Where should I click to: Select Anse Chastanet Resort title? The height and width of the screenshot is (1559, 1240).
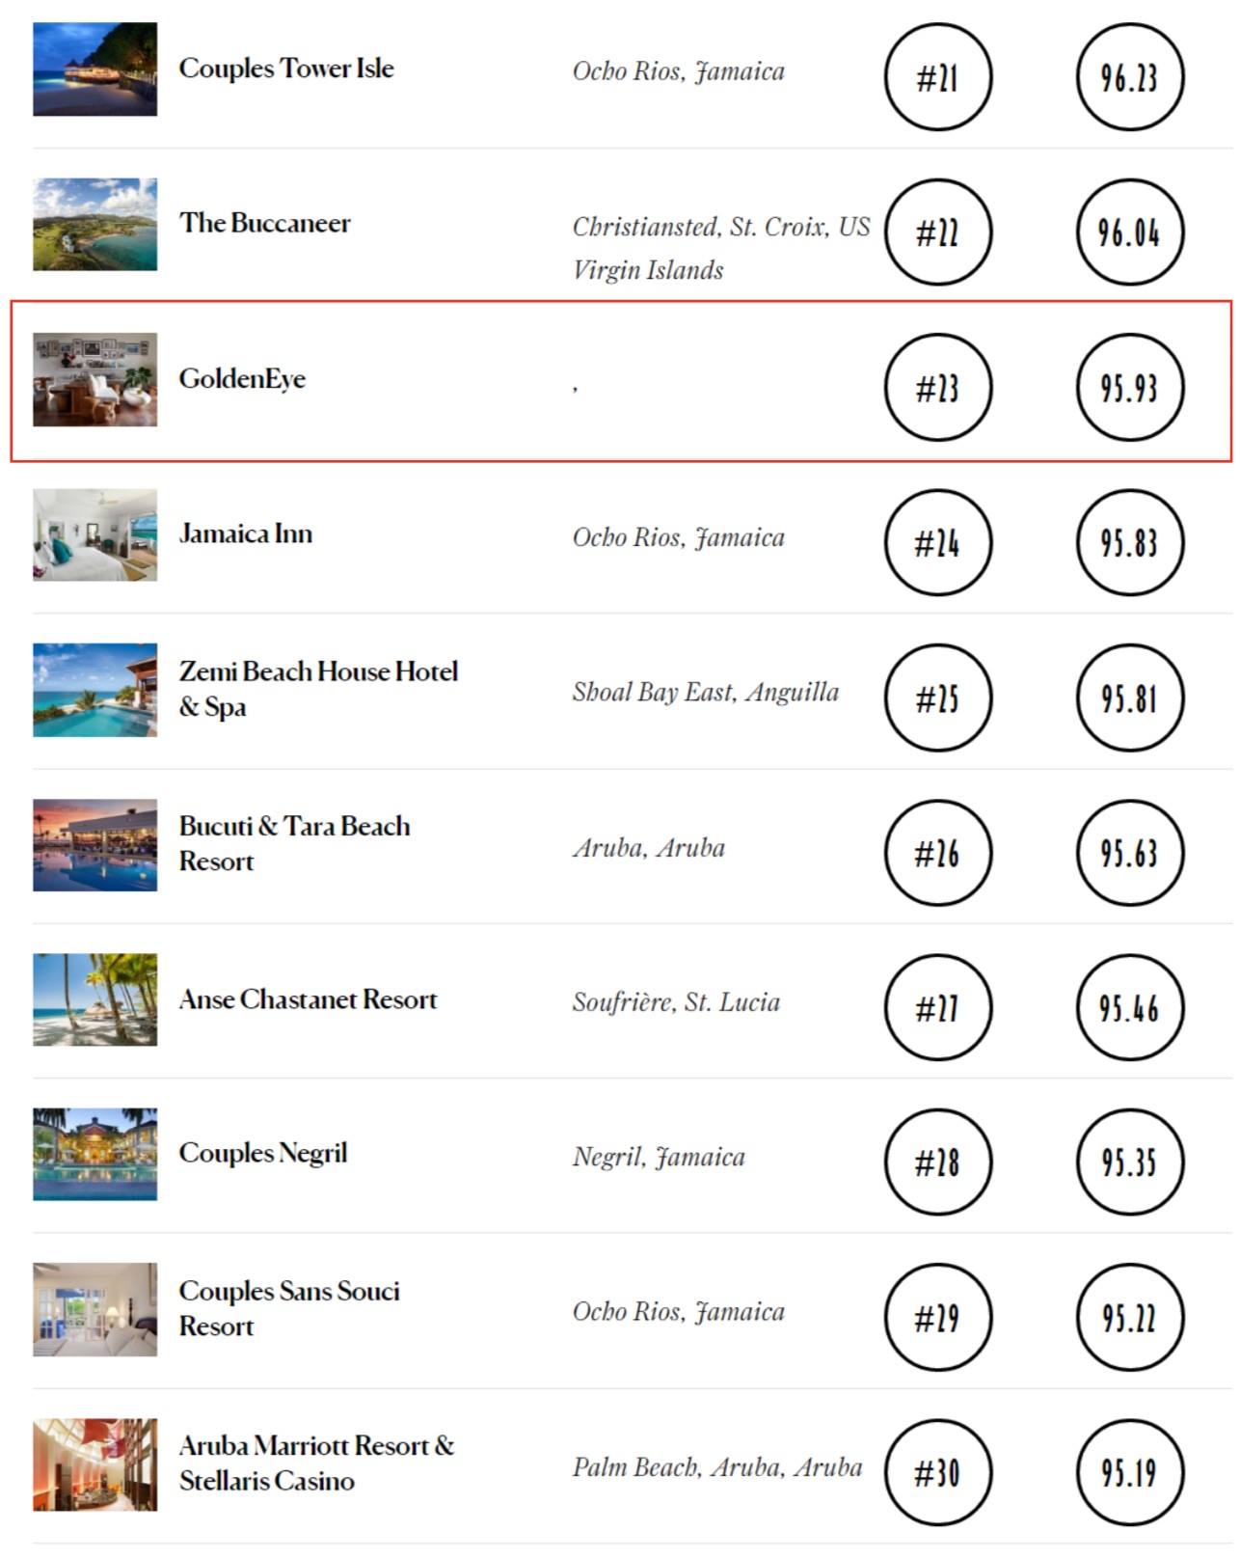(x=308, y=999)
